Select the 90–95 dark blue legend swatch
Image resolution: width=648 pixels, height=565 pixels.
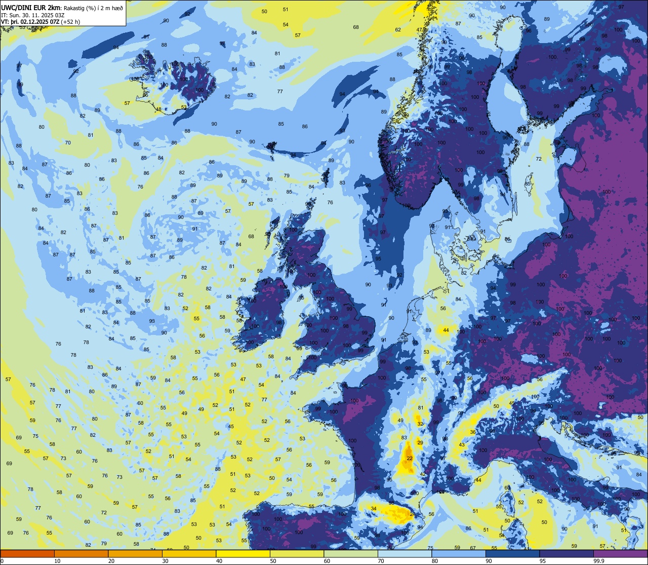[512, 553]
